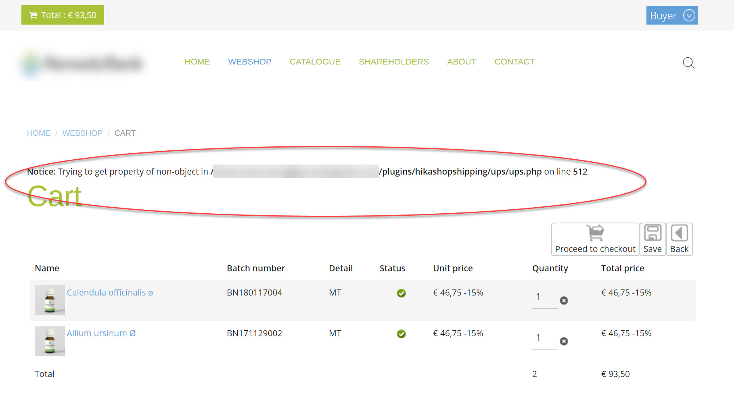Click the HOME breadcrumb link
Screen dimensions: 734x406
click(39, 133)
